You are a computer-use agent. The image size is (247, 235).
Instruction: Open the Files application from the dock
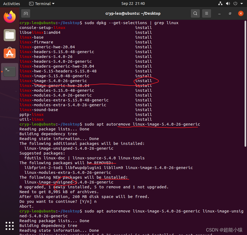tap(9, 35)
